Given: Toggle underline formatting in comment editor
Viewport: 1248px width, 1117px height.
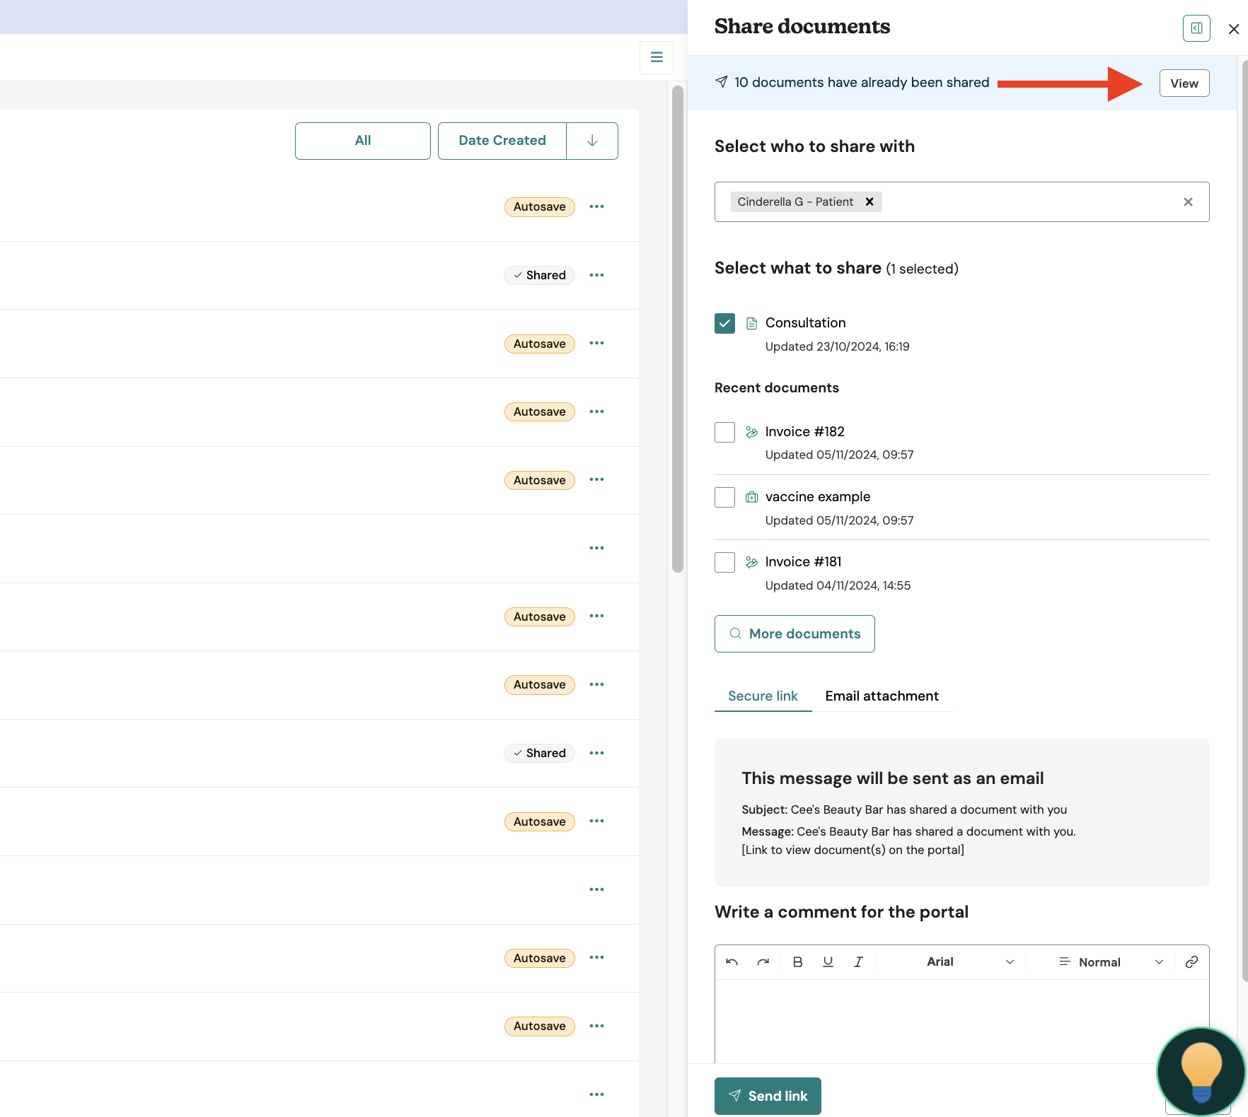Looking at the screenshot, I should 828,961.
